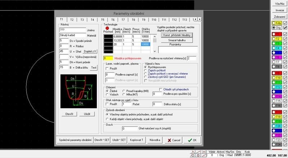Select Zapich rychlostí radio option
The height and width of the screenshot is (158, 288).
[145, 70]
